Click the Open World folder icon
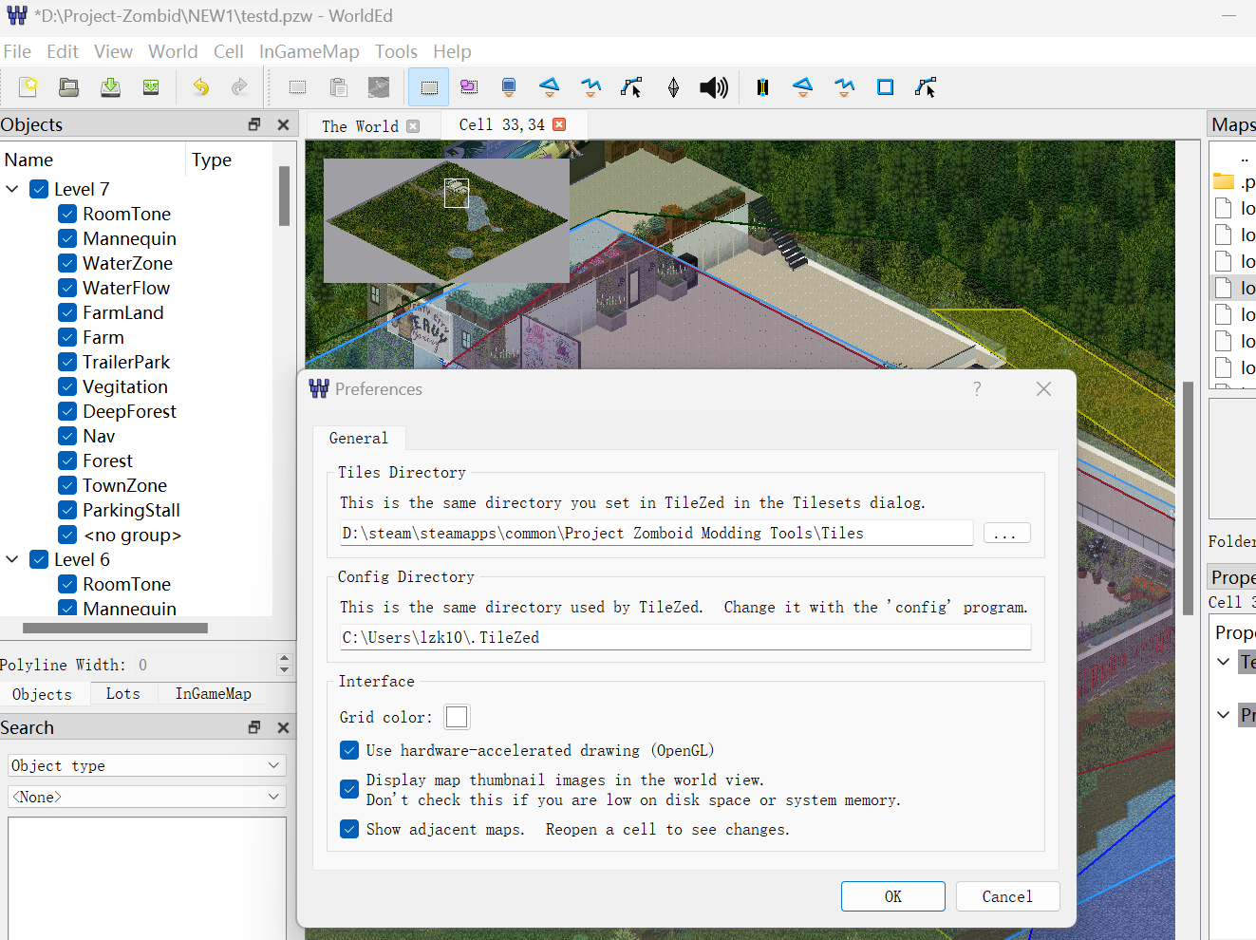1256x940 pixels. click(69, 87)
